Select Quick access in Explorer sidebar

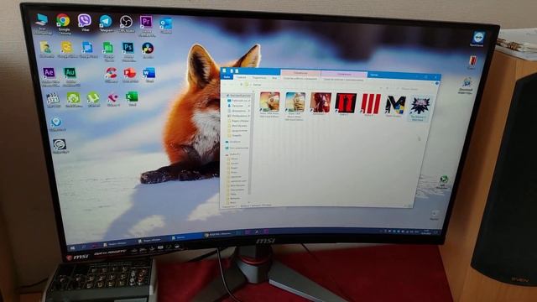(x=238, y=95)
